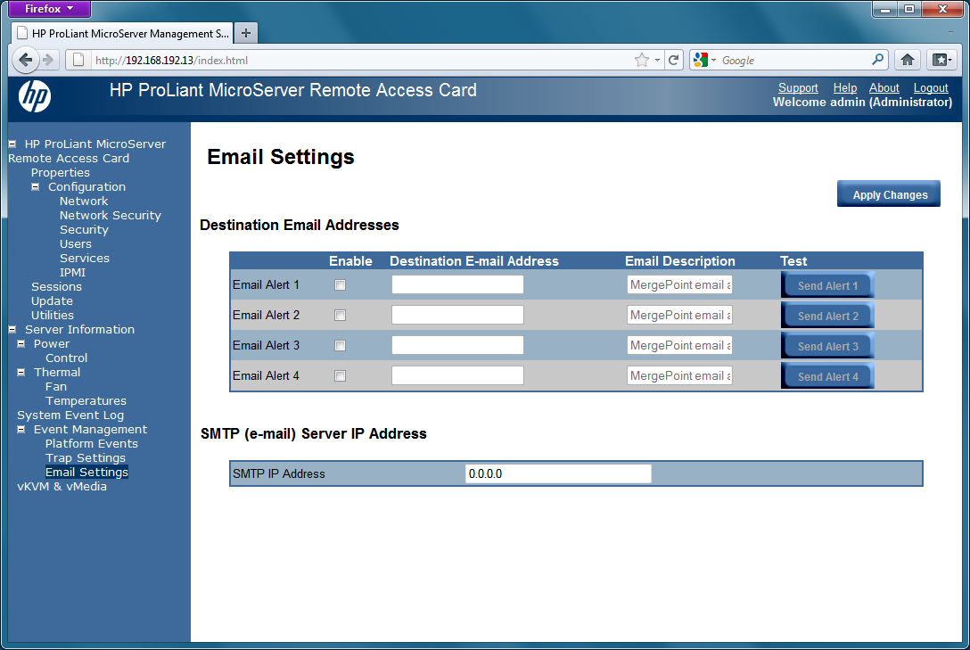Enable Email Alert 4 checkbox
Viewport: 970px width, 650px height.
click(x=340, y=376)
